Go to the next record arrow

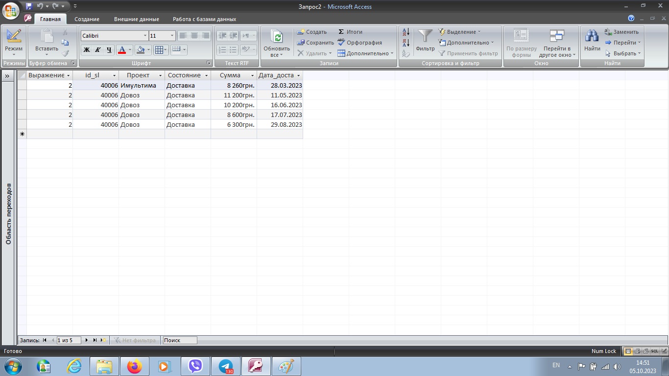[x=87, y=340]
